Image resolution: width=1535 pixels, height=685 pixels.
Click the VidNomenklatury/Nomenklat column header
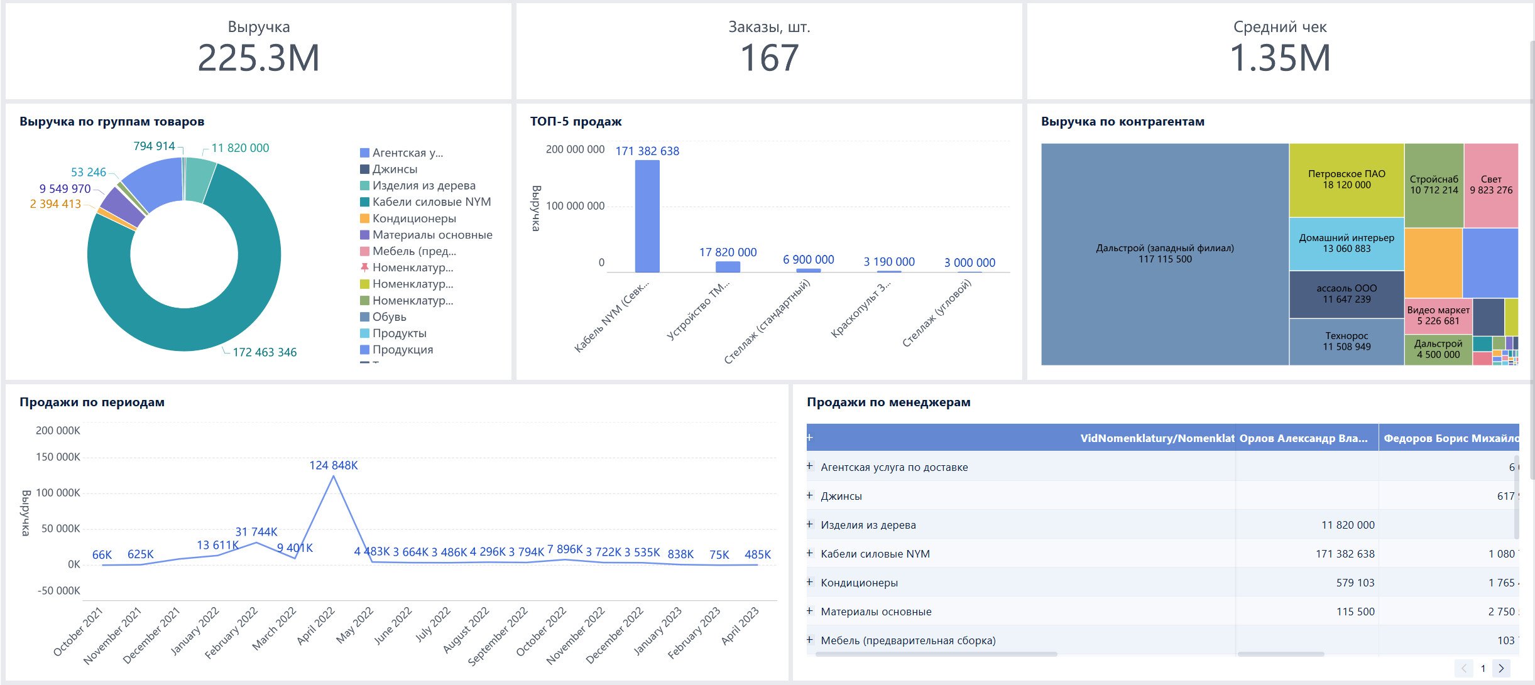(1157, 438)
